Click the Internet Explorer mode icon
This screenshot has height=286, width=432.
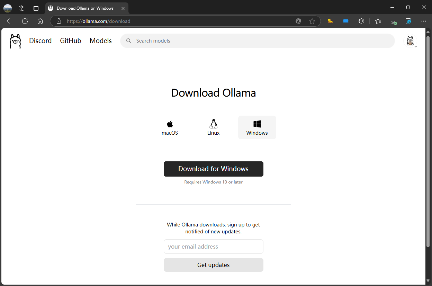tap(408, 21)
